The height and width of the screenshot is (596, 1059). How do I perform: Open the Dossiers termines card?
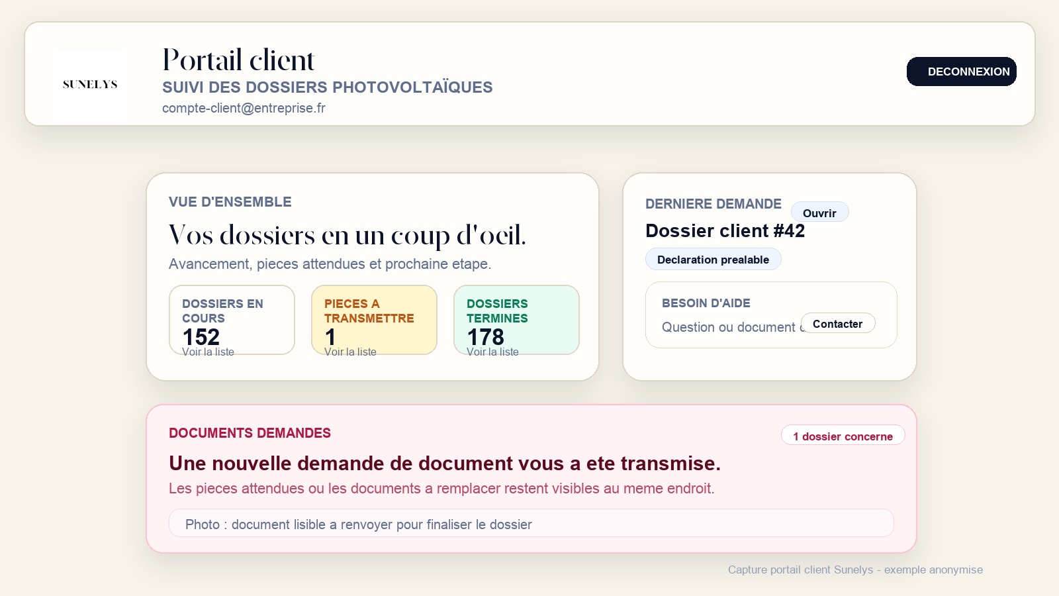(516, 320)
